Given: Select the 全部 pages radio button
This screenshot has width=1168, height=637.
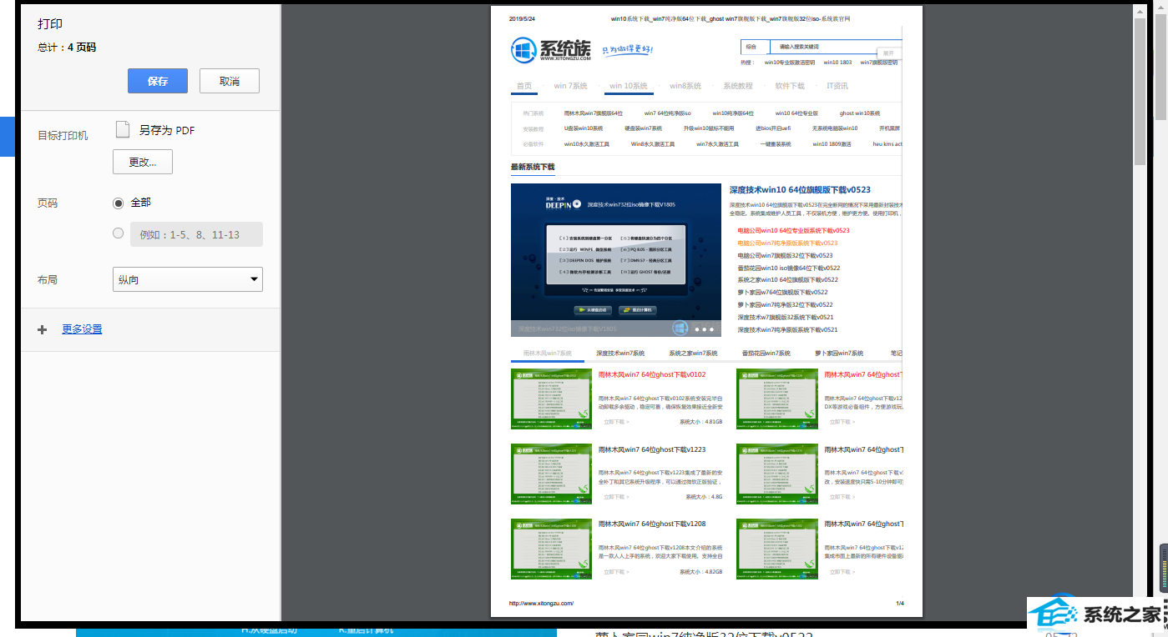Looking at the screenshot, I should point(118,203).
